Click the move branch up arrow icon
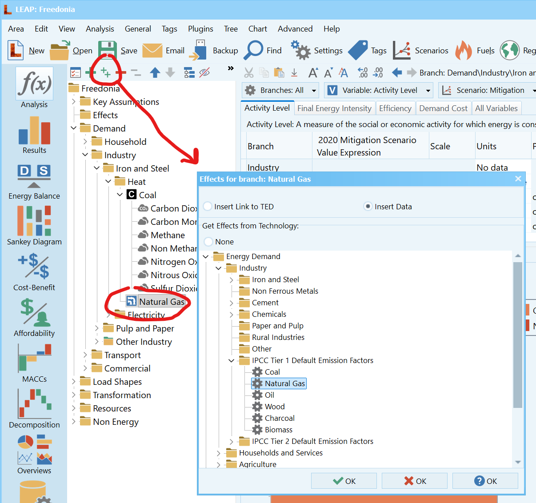This screenshot has height=503, width=536. pos(155,72)
